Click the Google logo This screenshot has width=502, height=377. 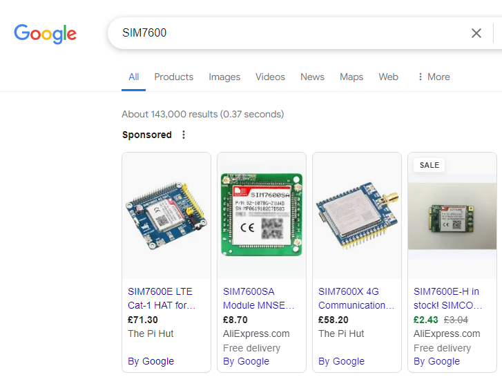point(46,34)
